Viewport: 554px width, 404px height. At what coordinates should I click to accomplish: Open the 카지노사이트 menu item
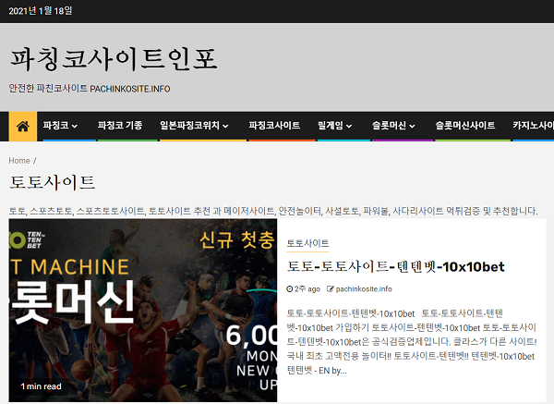point(533,125)
